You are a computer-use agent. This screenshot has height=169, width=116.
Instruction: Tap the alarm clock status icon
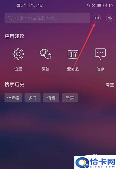93,5
